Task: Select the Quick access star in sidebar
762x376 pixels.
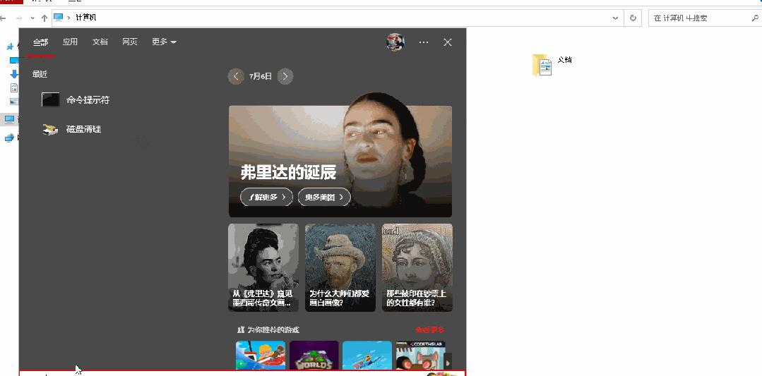Action: 10,47
